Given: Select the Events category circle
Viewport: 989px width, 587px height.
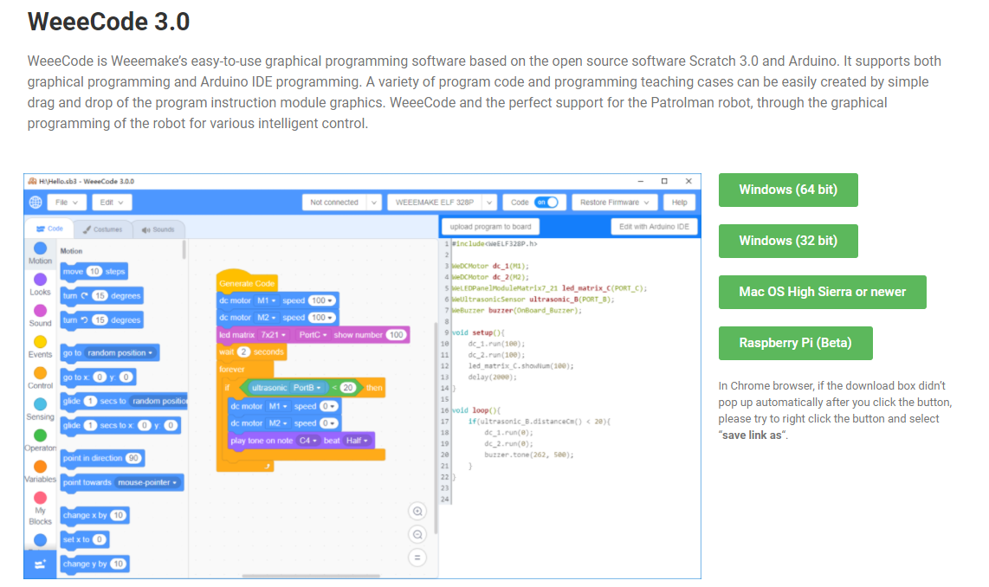Looking at the screenshot, I should click(40, 342).
